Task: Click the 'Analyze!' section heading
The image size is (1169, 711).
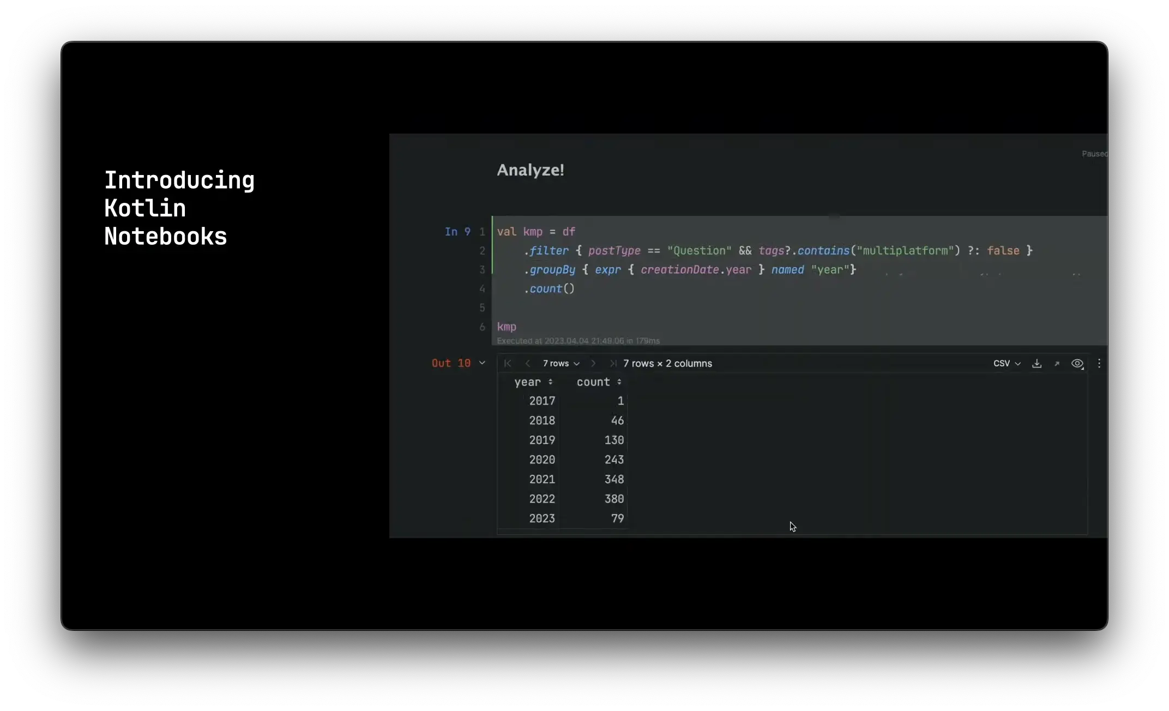Action: (x=530, y=170)
